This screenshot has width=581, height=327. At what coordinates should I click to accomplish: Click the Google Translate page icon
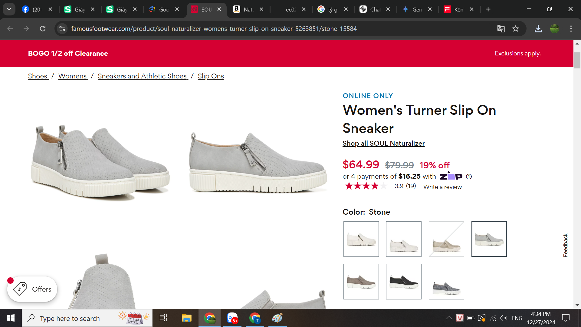[501, 29]
